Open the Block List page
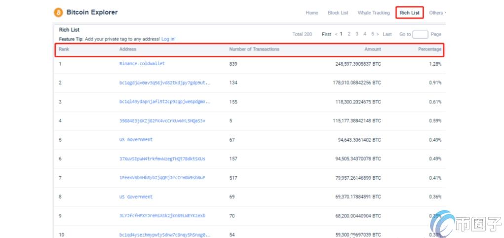504x238 pixels. [338, 13]
